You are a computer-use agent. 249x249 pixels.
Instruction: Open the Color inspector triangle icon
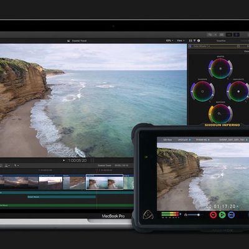coord(195,40)
